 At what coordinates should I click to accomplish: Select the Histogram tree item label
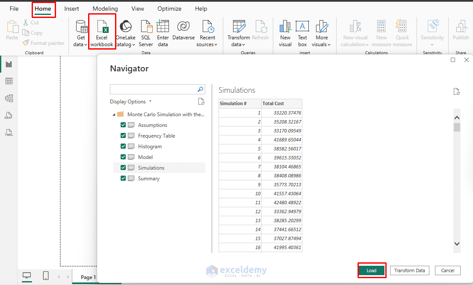[x=150, y=147]
